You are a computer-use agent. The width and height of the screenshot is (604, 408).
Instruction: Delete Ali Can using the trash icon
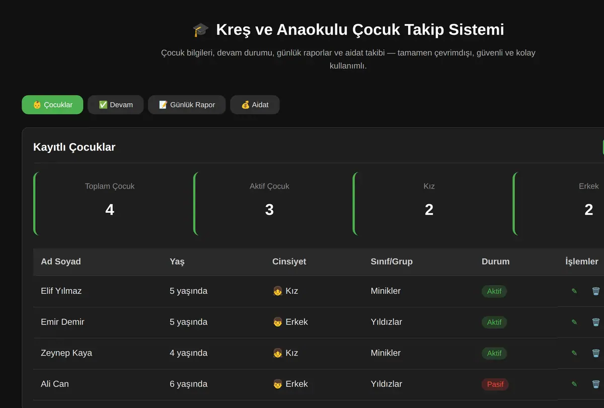[x=596, y=384]
